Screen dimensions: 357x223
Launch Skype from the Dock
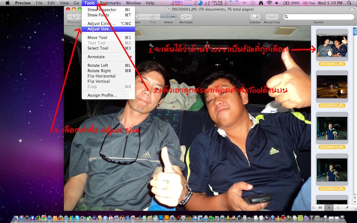click(77, 218)
